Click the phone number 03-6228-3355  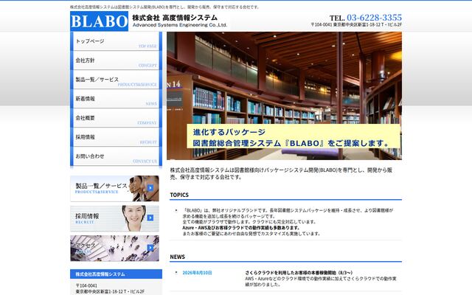(x=374, y=18)
